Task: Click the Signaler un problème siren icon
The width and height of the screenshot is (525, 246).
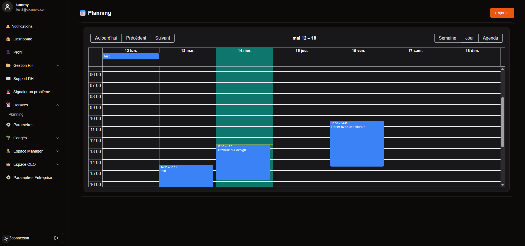Action: (x=8, y=92)
